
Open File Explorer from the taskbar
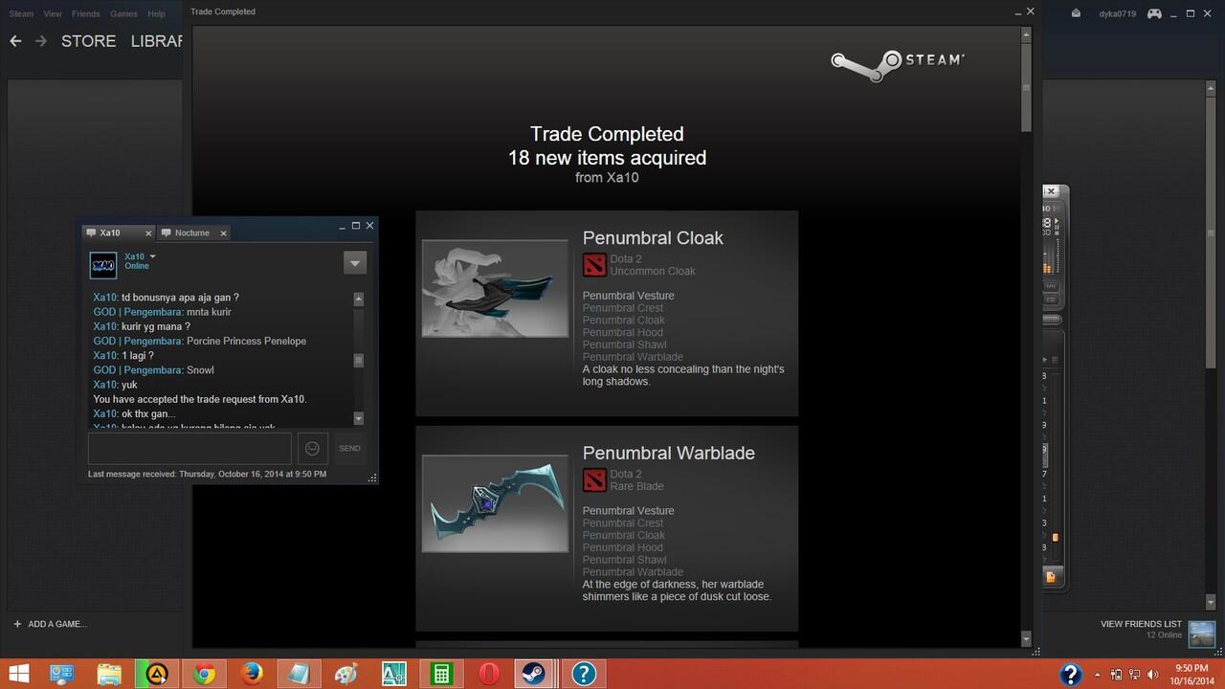(x=109, y=674)
